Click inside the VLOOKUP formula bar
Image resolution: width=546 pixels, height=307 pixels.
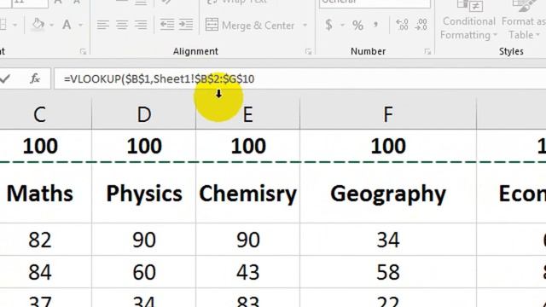(x=299, y=79)
